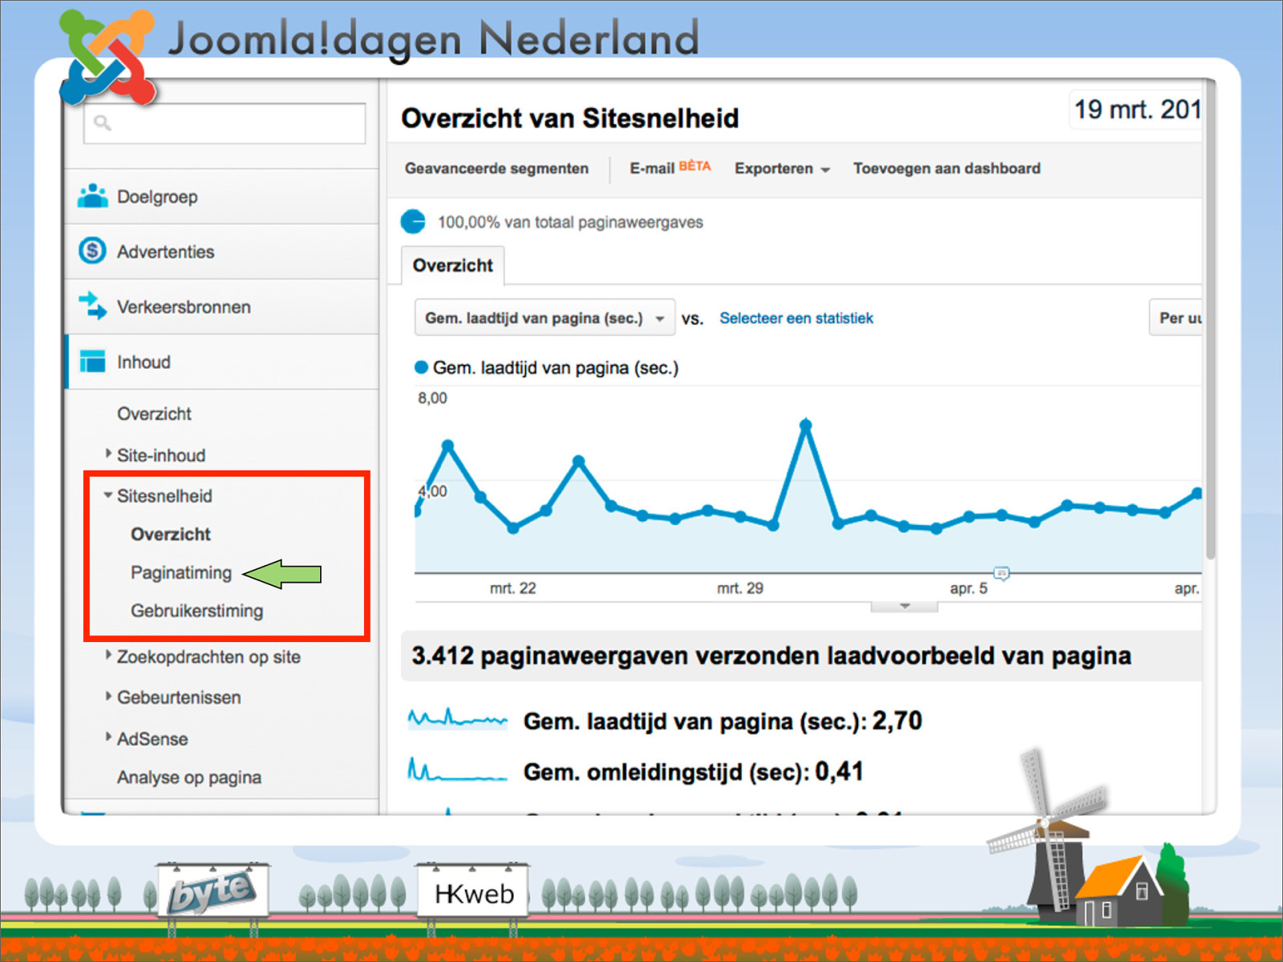Screen dimensions: 1283x962
Task: Open the date range selector
Action: (x=1135, y=109)
